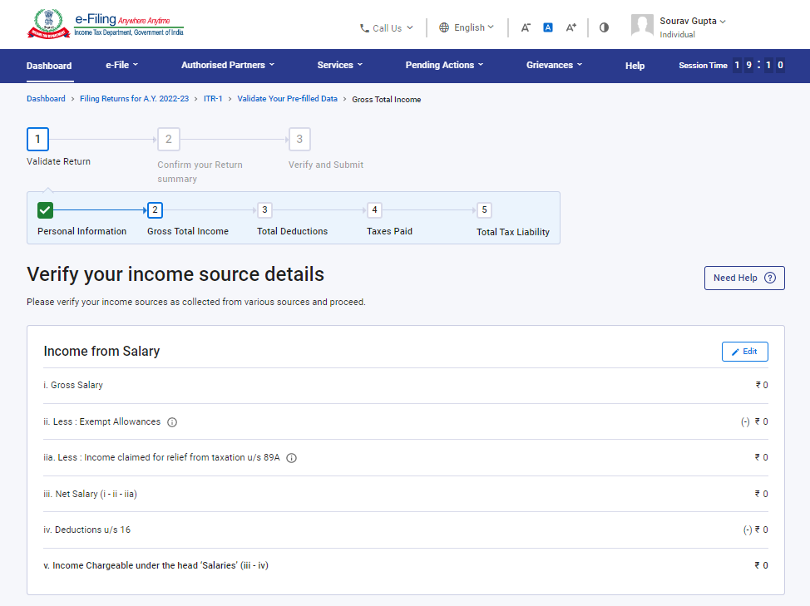Click the 'iv. Deductions u/s 16' label
Viewport: 810px width, 606px height.
click(86, 530)
